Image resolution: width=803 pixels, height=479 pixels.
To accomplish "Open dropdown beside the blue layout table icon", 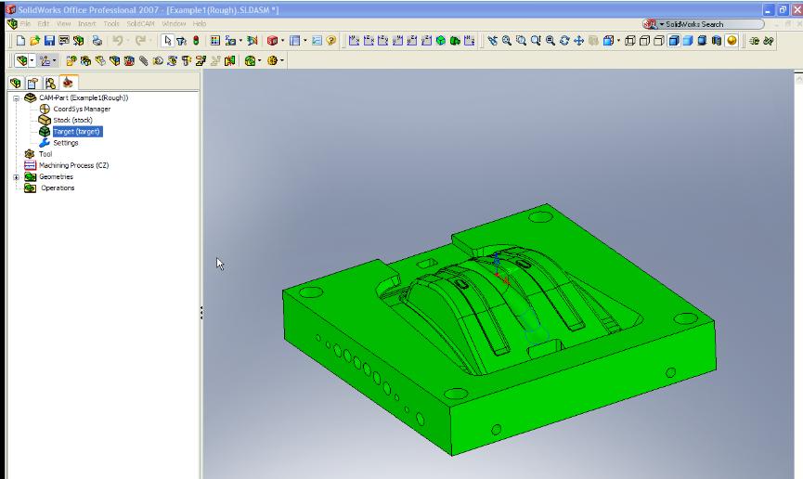I will (305, 41).
